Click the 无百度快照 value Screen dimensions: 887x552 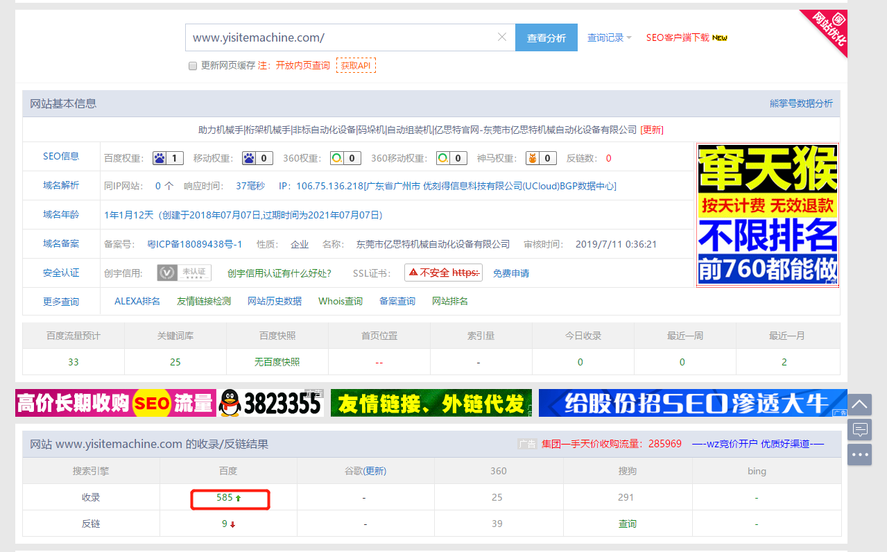coord(277,361)
